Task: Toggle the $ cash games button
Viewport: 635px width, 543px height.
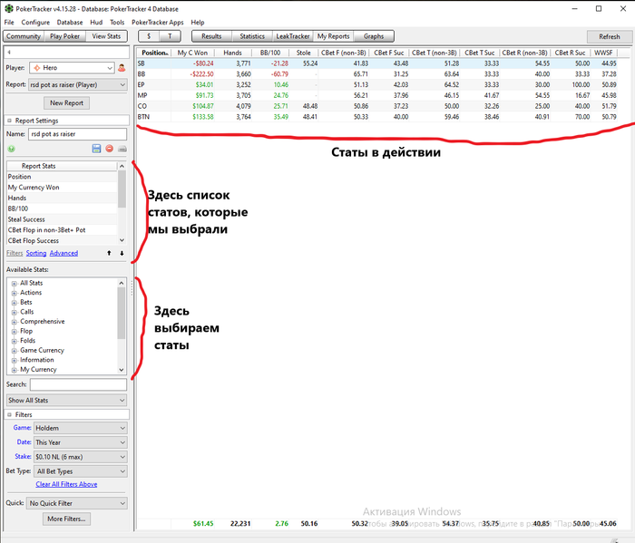Action: 149,36
